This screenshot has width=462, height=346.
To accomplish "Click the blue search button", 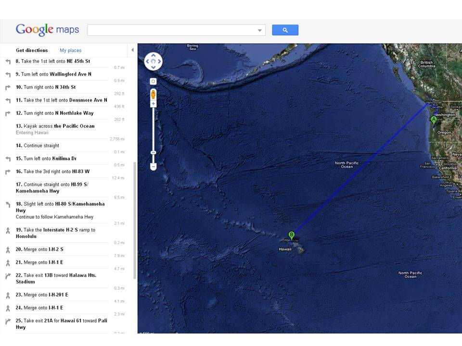I will click(x=285, y=30).
